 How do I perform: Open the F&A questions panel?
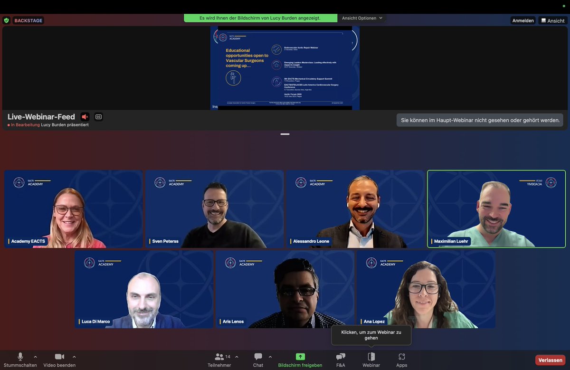(x=341, y=360)
